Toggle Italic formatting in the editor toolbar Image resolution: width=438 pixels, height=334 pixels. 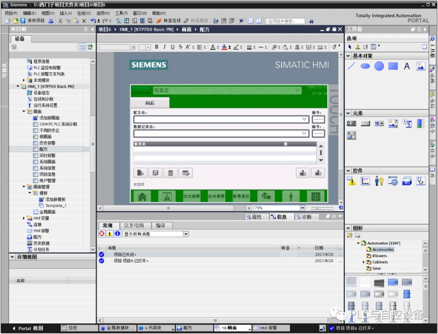pyautogui.click(x=165, y=47)
